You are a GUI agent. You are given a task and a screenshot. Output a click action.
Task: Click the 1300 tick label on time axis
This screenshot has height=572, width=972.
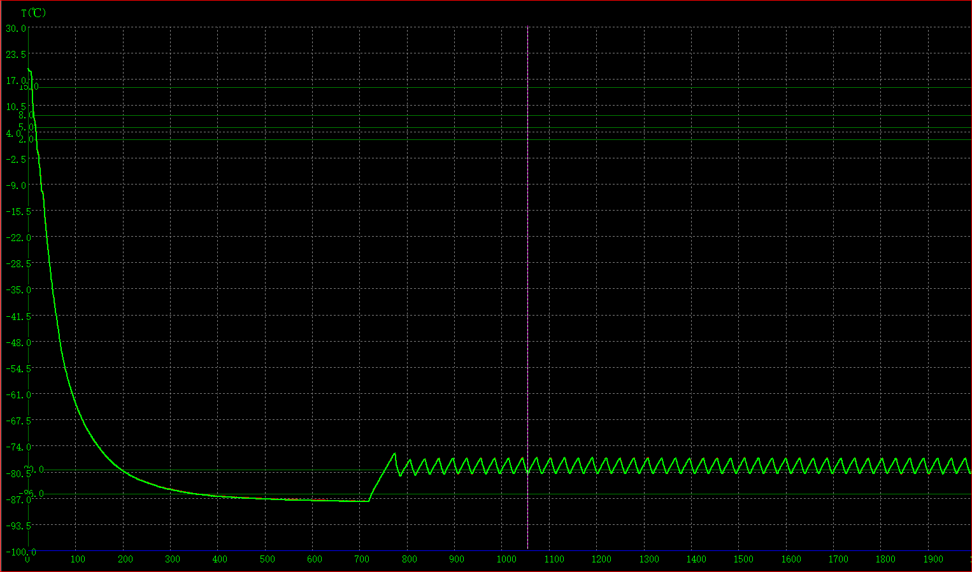(x=648, y=559)
